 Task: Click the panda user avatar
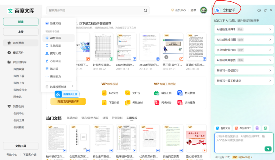(x=204, y=11)
